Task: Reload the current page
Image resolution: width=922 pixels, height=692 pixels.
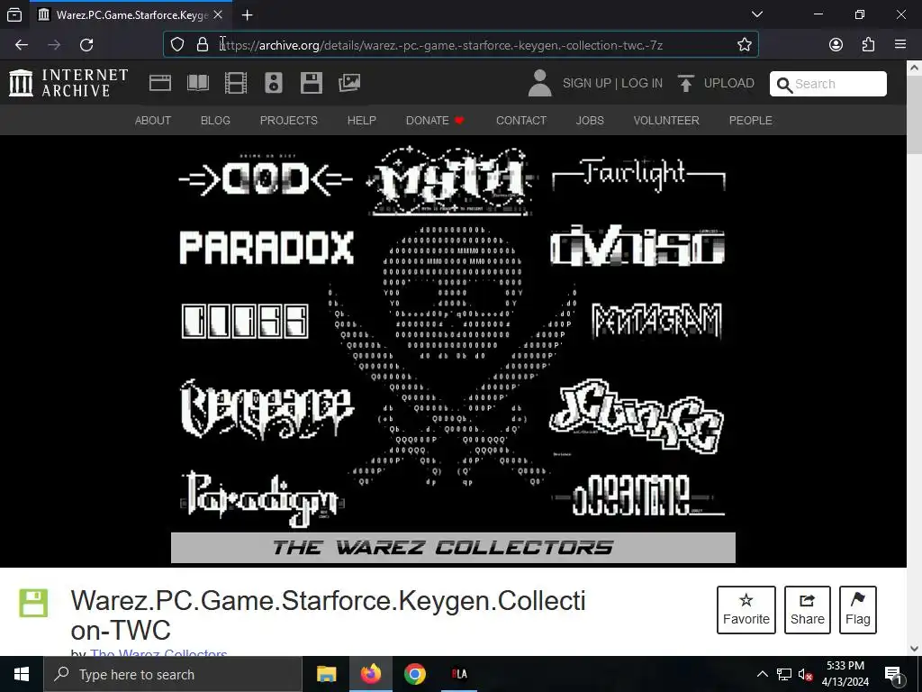Action: (86, 45)
